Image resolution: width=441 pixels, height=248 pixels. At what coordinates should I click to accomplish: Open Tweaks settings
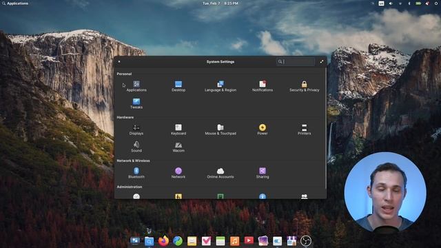(x=136, y=103)
